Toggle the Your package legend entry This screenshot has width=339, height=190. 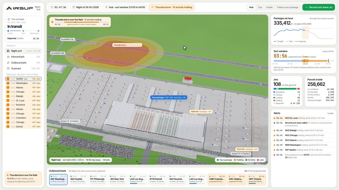pyautogui.click(x=225, y=160)
